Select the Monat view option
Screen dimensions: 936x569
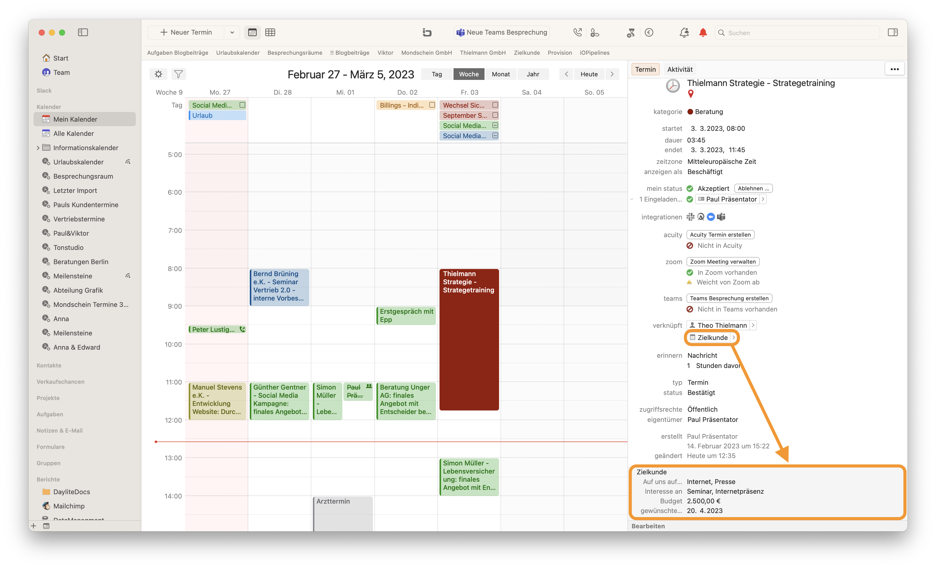[501, 74]
